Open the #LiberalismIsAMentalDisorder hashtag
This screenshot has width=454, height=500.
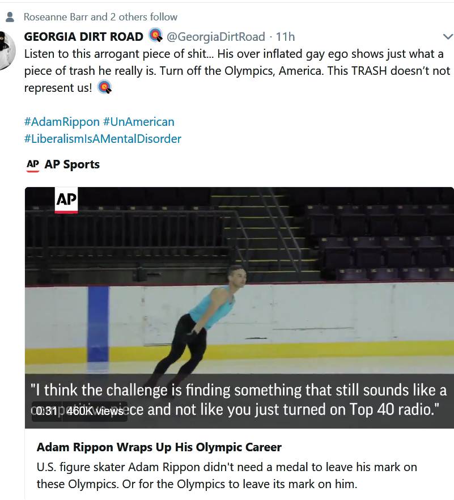point(103,139)
